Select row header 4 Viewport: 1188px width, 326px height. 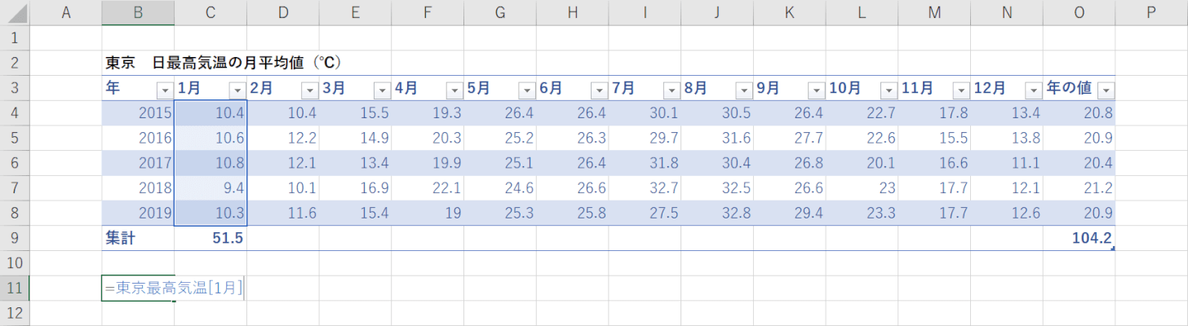[15, 112]
